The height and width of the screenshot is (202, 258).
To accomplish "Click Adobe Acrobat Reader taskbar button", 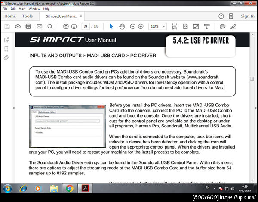I will (85, 188).
